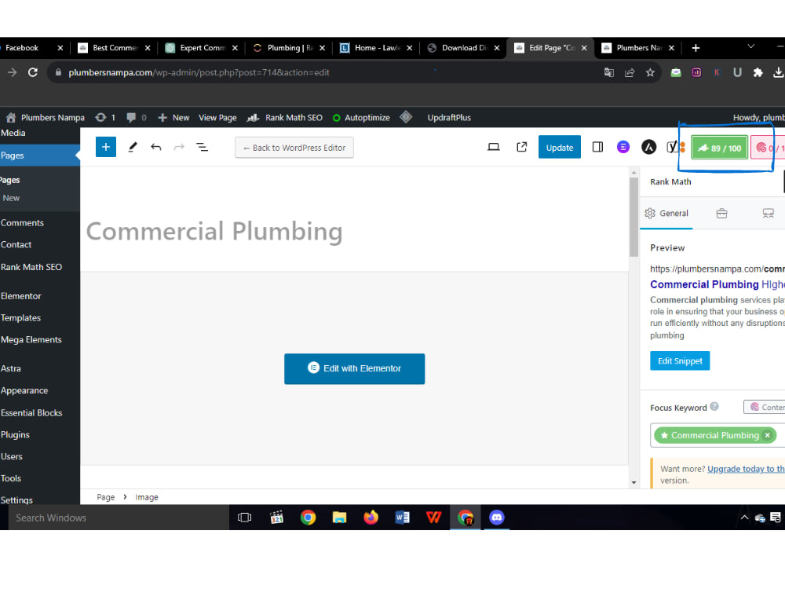Viewport: 785px width, 589px height.
Task: Open browser extensions puzzle icon
Action: pos(758,72)
